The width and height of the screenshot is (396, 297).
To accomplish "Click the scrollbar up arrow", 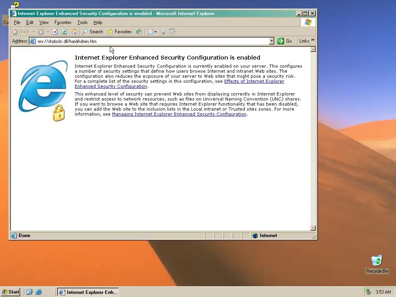I will point(313,49).
